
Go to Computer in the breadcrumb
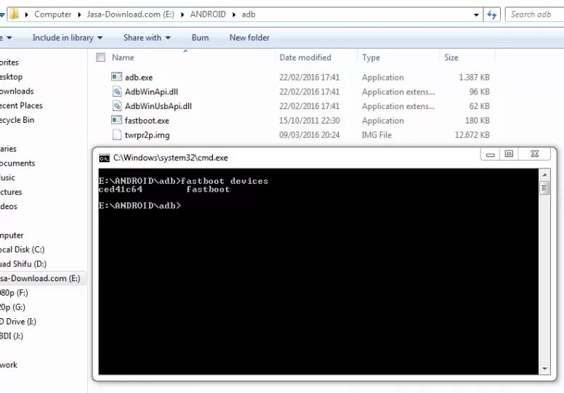point(53,15)
